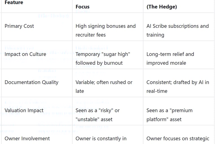Click the words "recruiter fees"
Viewport: 217px width, 144px height.
point(90,35)
